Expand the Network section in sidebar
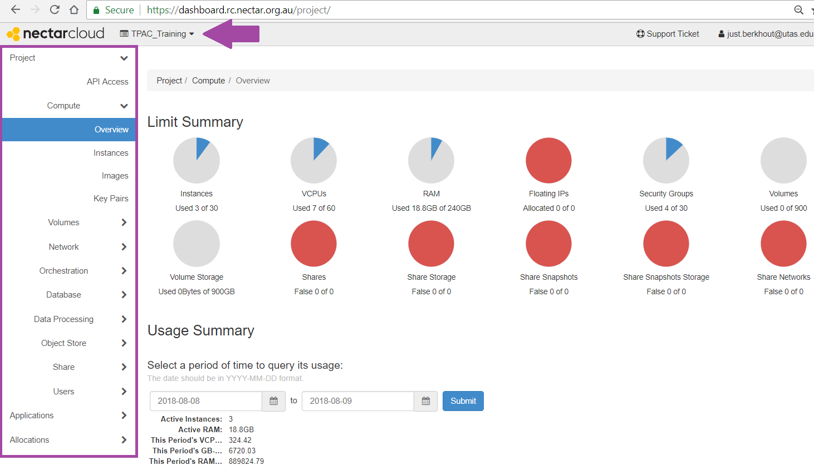 (x=63, y=246)
